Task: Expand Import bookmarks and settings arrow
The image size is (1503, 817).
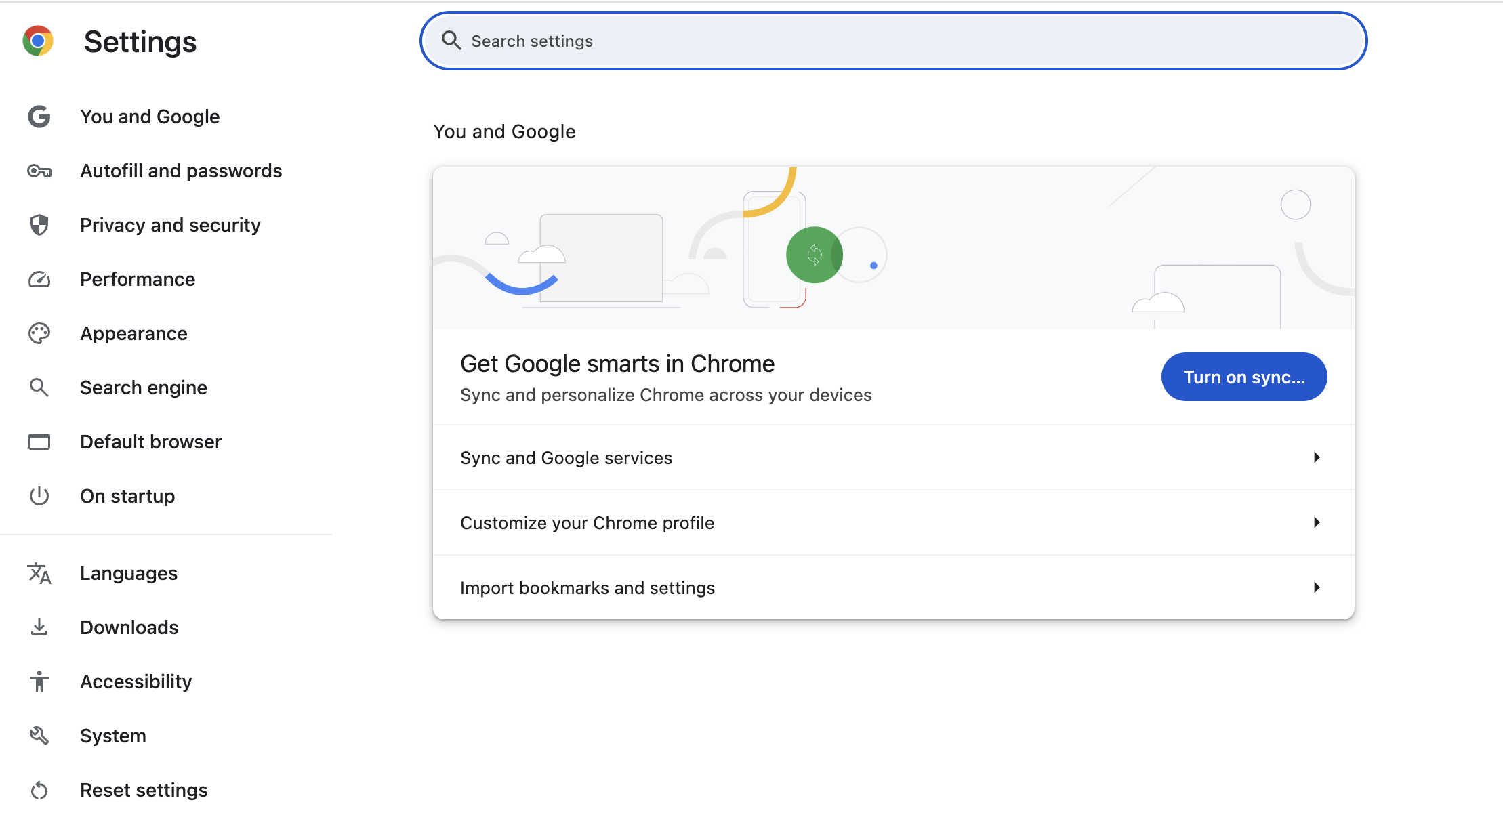Action: 1316,587
